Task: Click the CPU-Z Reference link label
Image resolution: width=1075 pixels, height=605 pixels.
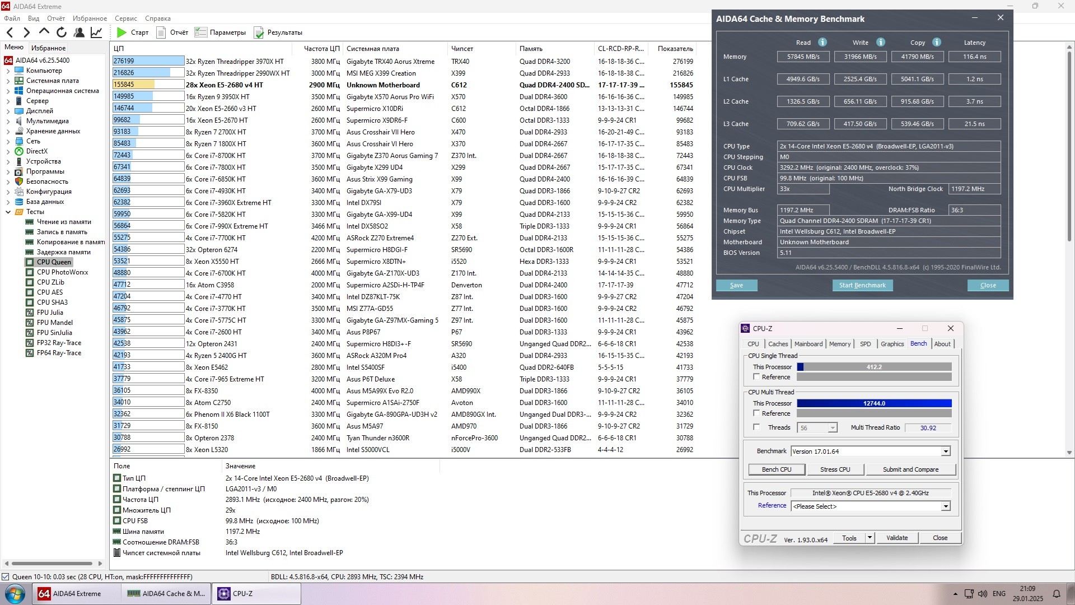Action: (x=772, y=505)
